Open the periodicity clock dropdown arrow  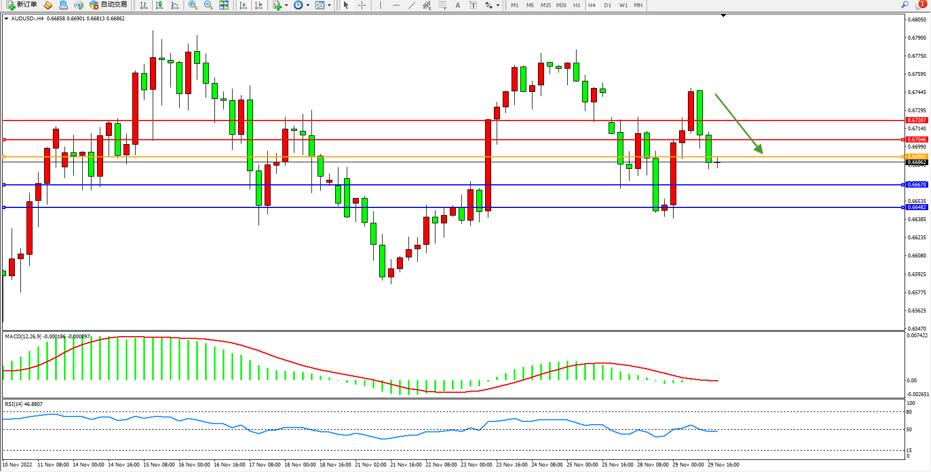tap(308, 5)
